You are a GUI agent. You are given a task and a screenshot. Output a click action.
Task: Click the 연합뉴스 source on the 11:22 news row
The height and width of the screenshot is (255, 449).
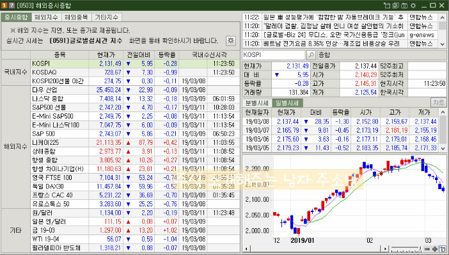421,17
